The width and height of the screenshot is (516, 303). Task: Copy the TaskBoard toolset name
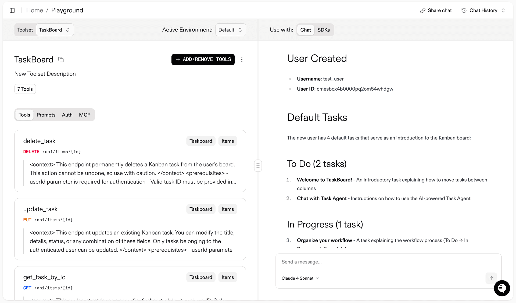point(61,59)
